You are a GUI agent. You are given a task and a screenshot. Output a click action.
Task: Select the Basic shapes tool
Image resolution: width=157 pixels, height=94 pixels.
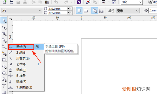click(x=4, y=80)
